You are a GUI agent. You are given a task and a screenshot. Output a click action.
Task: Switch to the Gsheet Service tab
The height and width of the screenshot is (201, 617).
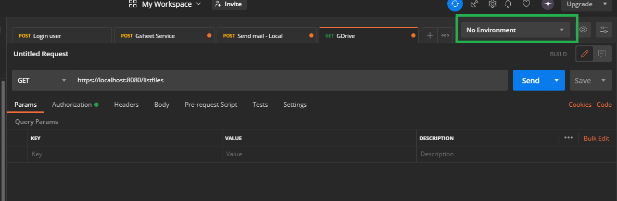164,35
